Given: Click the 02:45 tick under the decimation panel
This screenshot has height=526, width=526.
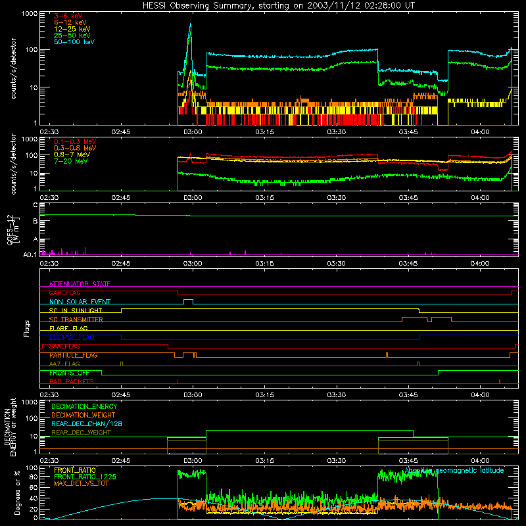Looking at the screenshot, I should [x=121, y=461].
